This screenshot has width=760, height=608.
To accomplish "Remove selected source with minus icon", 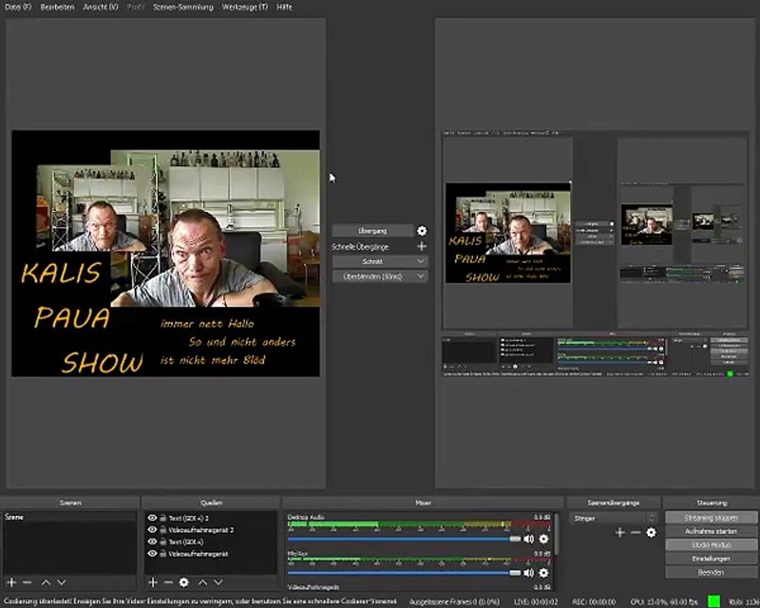I will tap(168, 582).
